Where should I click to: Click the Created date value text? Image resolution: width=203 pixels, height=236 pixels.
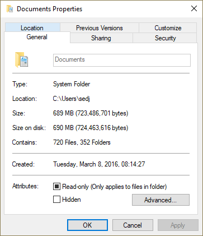click(x=99, y=164)
